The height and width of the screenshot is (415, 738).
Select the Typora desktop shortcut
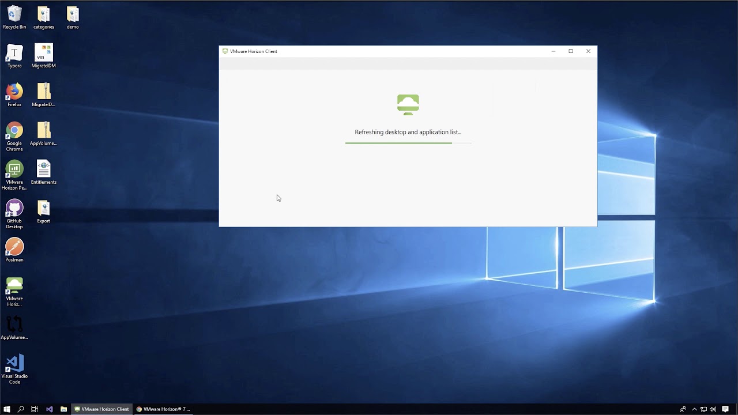[x=14, y=56]
